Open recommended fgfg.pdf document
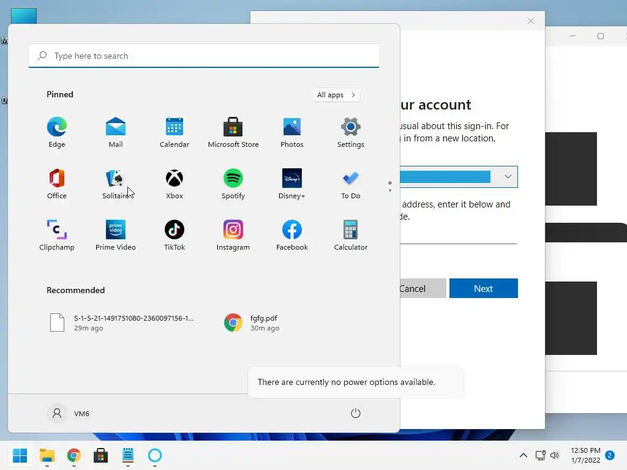The height and width of the screenshot is (470, 627). 252,323
